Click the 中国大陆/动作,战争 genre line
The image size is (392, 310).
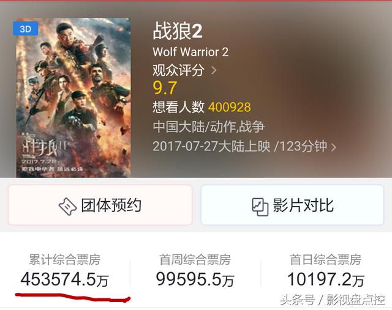(208, 127)
